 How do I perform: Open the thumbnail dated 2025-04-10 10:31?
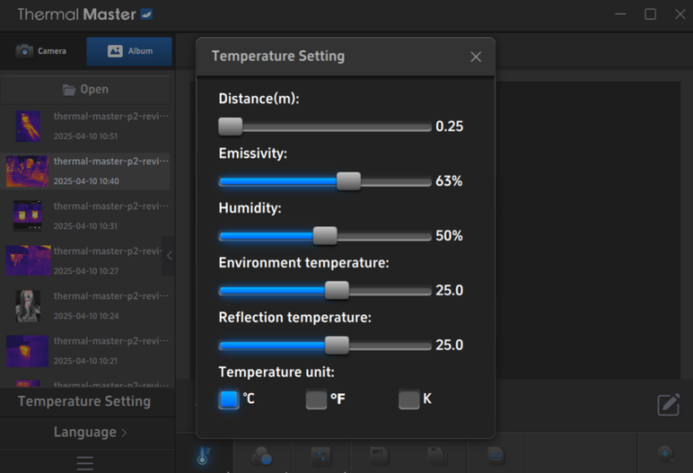[28, 216]
